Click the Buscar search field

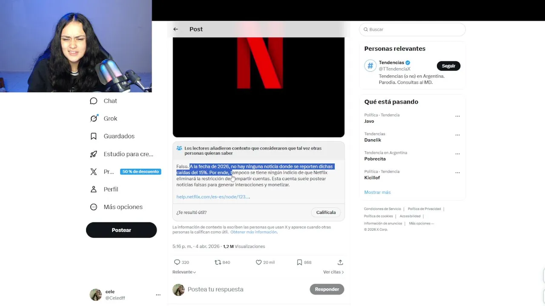[413, 29]
